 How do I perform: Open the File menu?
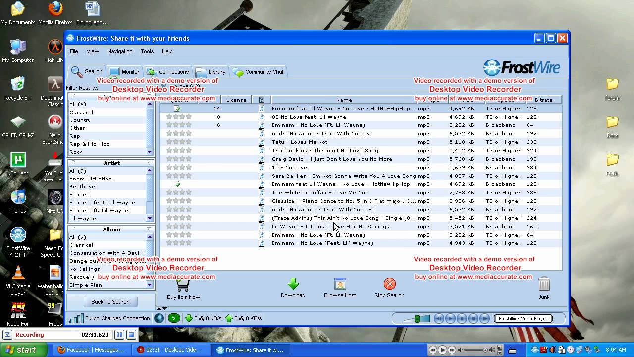(74, 51)
